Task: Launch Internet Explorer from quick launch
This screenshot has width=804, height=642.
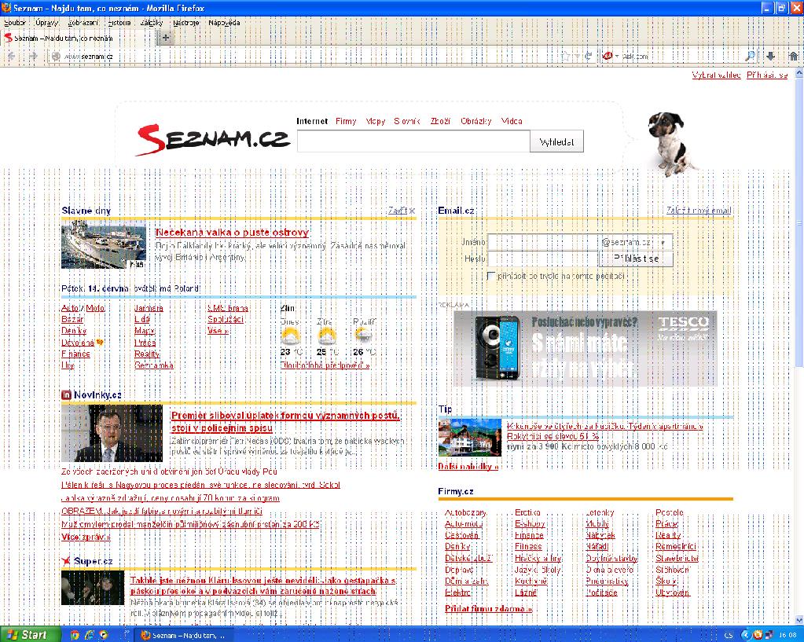Action: pos(90,635)
